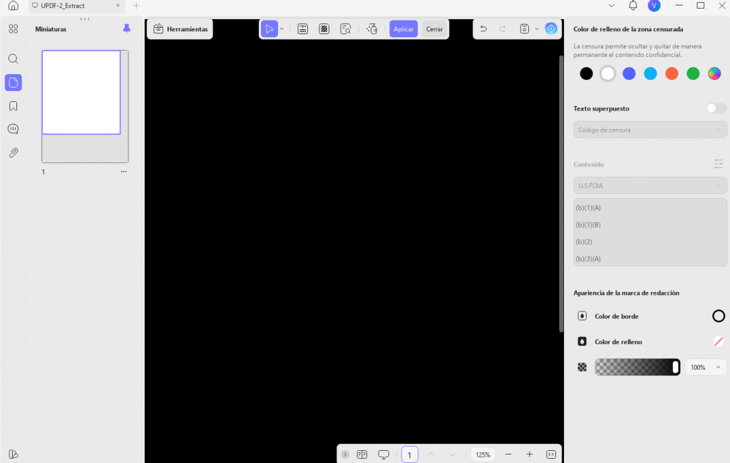Pin the Miniaturas panel
730x463 pixels.
click(x=127, y=29)
